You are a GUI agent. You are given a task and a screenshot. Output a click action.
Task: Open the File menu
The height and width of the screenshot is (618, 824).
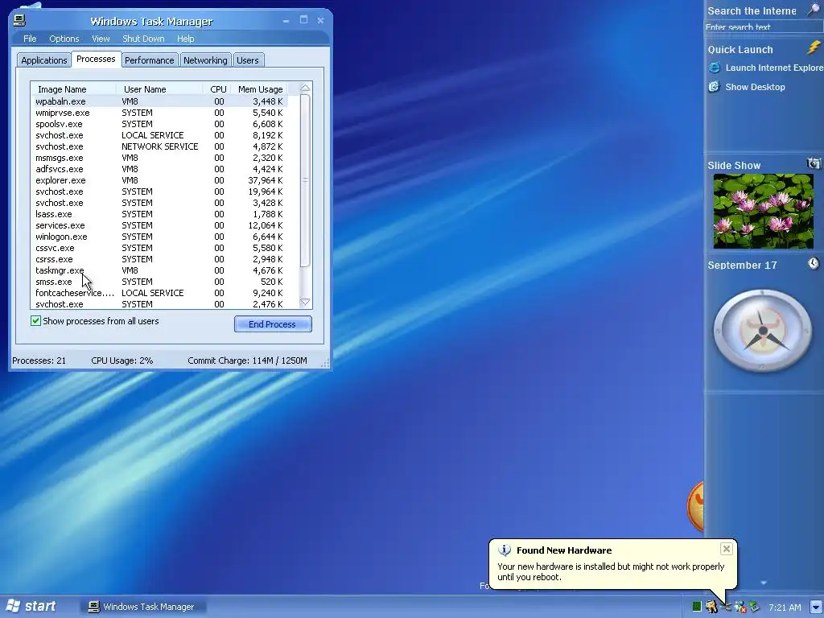(x=30, y=39)
